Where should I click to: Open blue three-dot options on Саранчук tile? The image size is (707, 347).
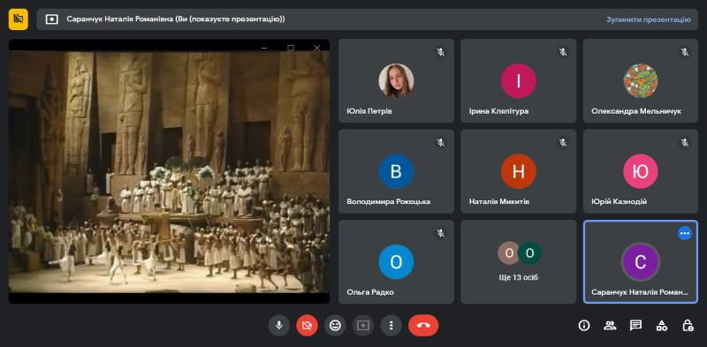pos(685,233)
